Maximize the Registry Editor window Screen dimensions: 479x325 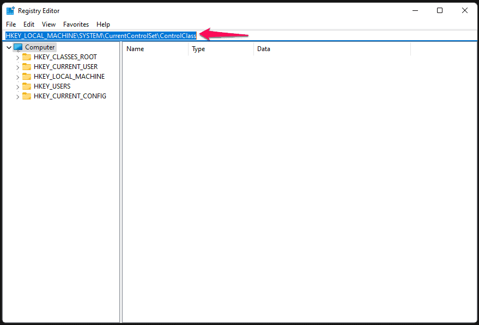[440, 10]
